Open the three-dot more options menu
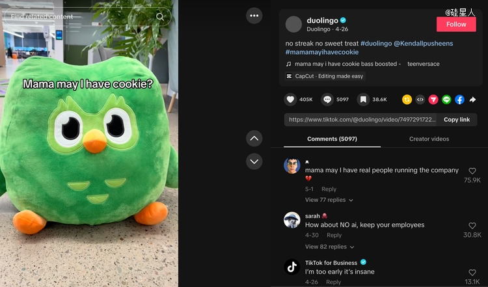This screenshot has height=287, width=488. coord(254,16)
